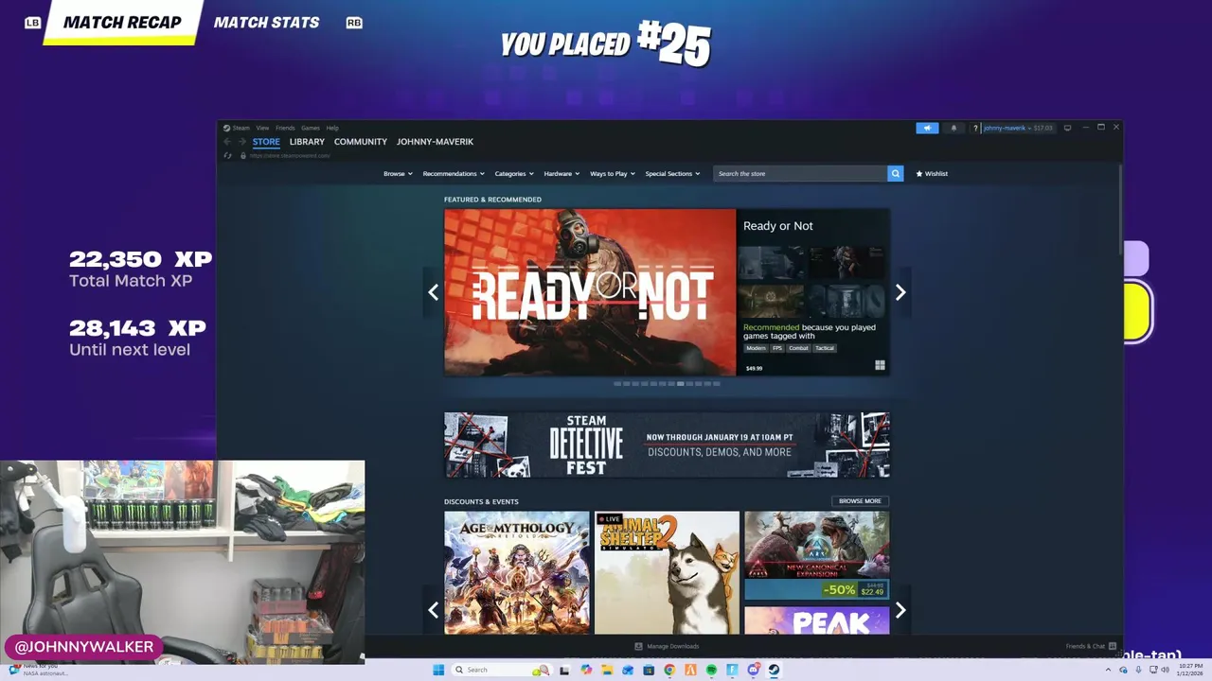Select the Combat tag
The width and height of the screenshot is (1212, 681).
[x=799, y=348]
